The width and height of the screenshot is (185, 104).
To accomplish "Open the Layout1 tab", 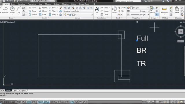I will tap(15, 90).
